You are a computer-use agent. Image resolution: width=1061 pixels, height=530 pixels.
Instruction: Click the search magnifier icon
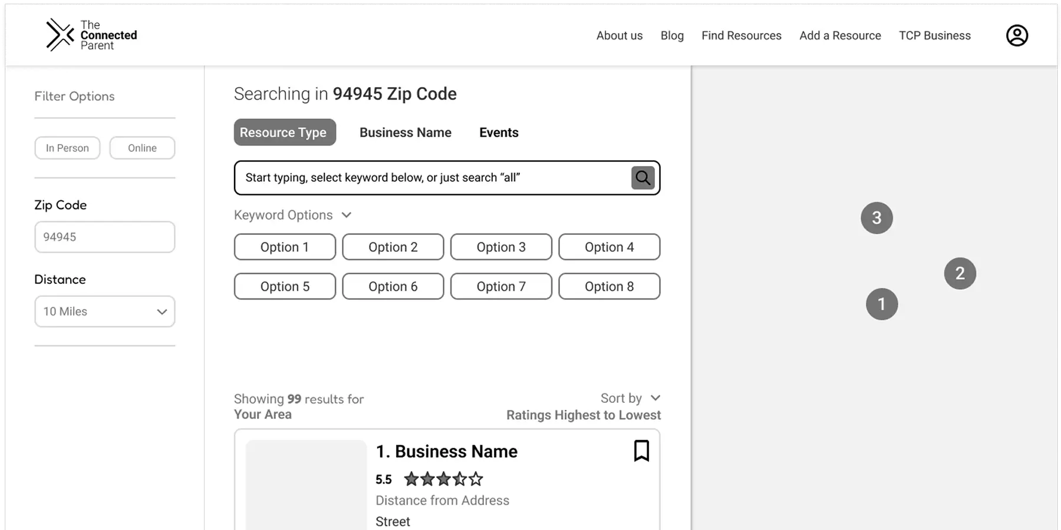(x=642, y=177)
